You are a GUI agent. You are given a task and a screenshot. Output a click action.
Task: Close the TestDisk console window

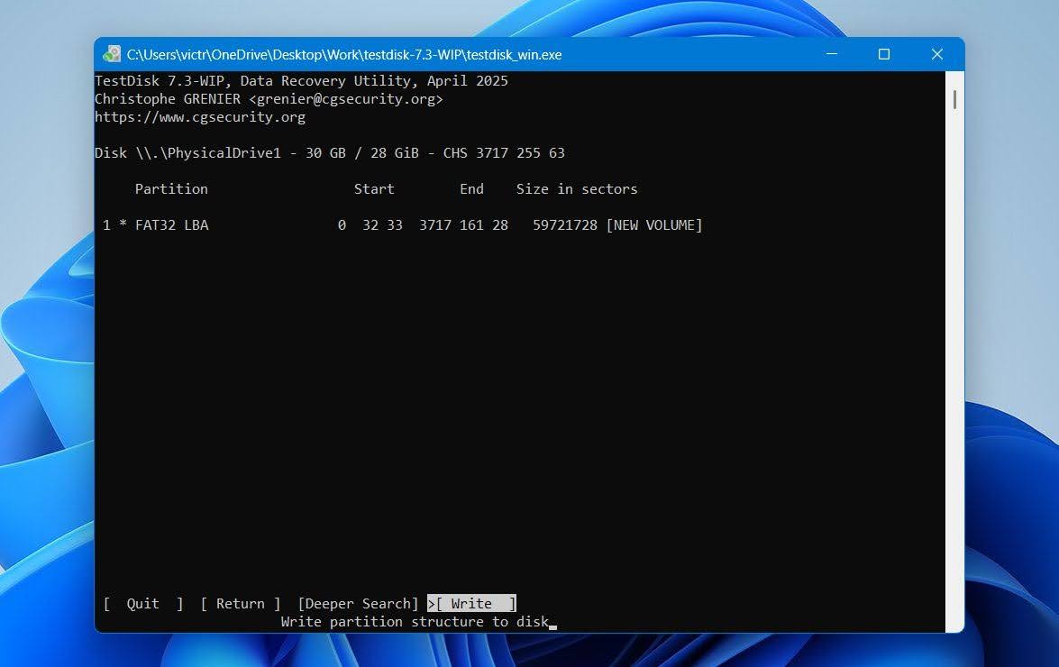click(936, 54)
